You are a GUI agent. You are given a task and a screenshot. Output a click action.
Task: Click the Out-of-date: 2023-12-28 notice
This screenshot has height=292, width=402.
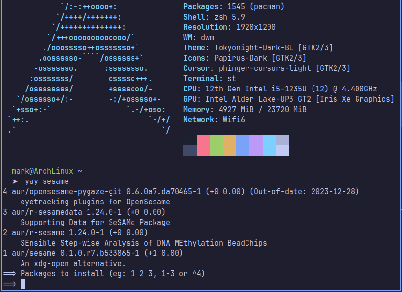304,192
